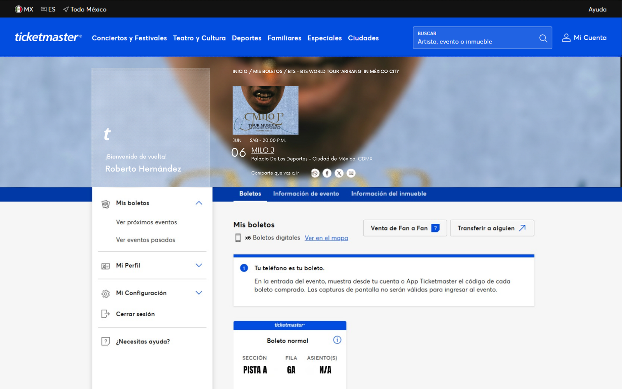
Task: Click the Transferir a alguien button
Action: [x=492, y=228]
